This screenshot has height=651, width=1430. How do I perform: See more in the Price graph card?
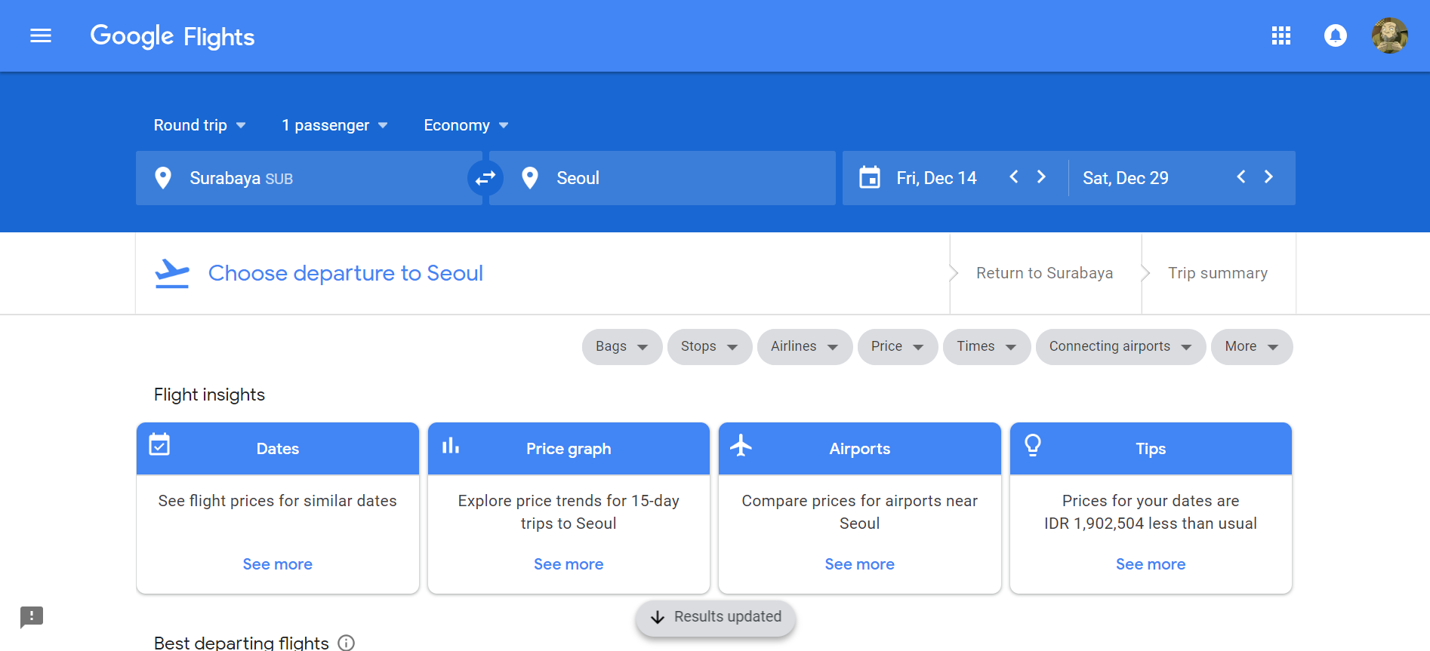point(569,564)
